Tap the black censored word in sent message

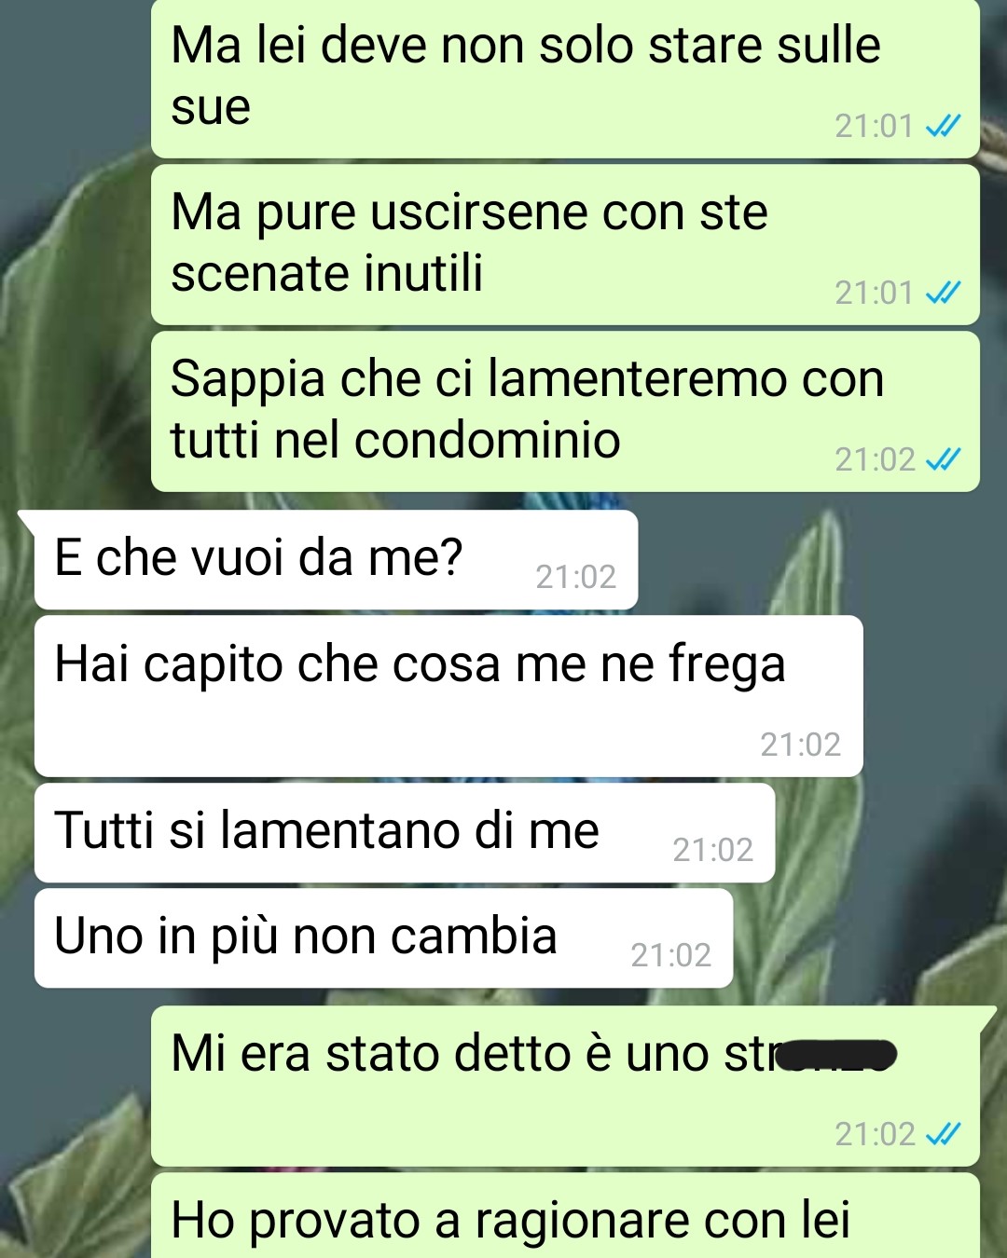[836, 1055]
